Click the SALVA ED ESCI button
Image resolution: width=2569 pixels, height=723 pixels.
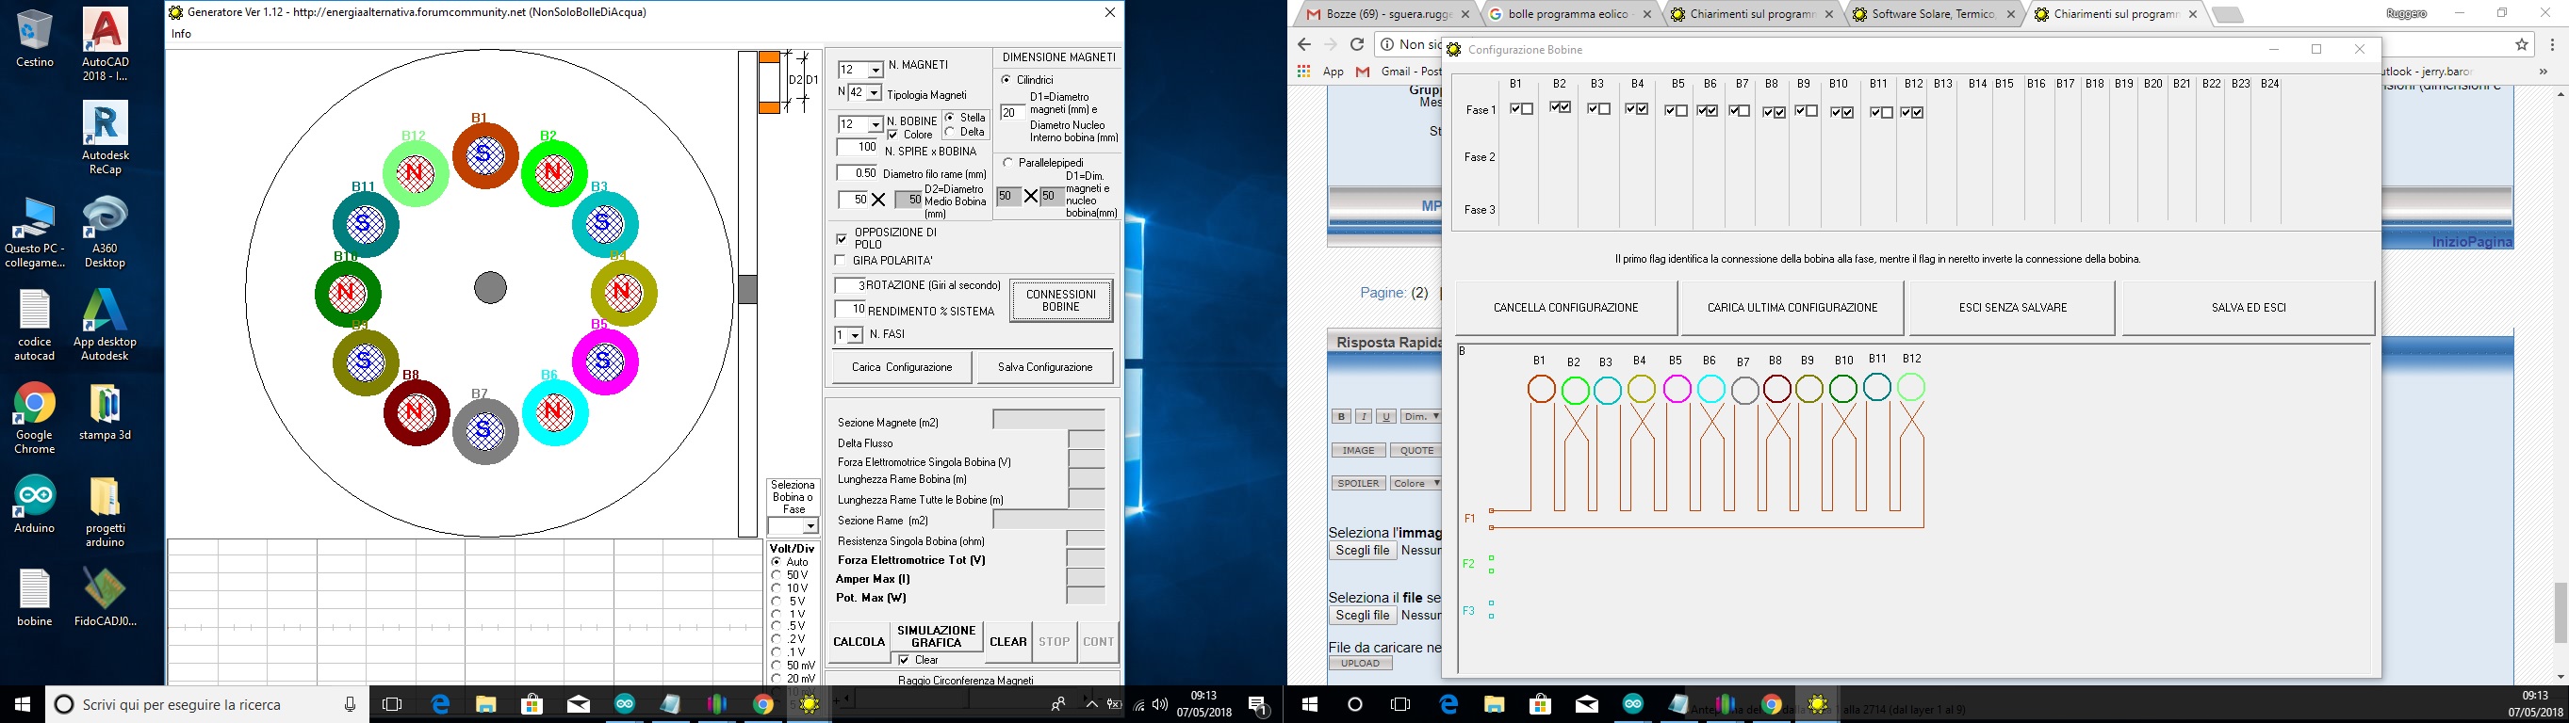click(x=2248, y=308)
